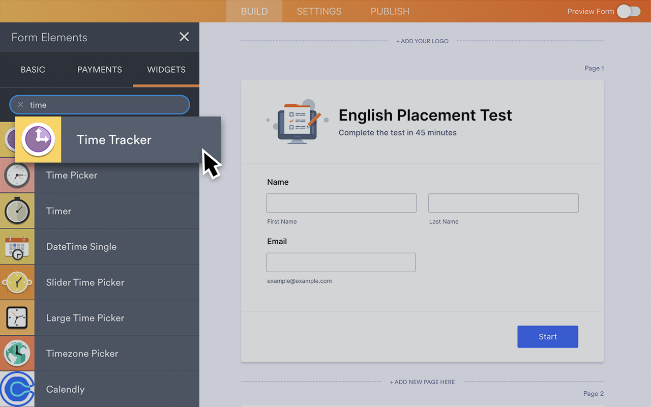
Task: Enable the Preview Form toggle
Action: 629,11
